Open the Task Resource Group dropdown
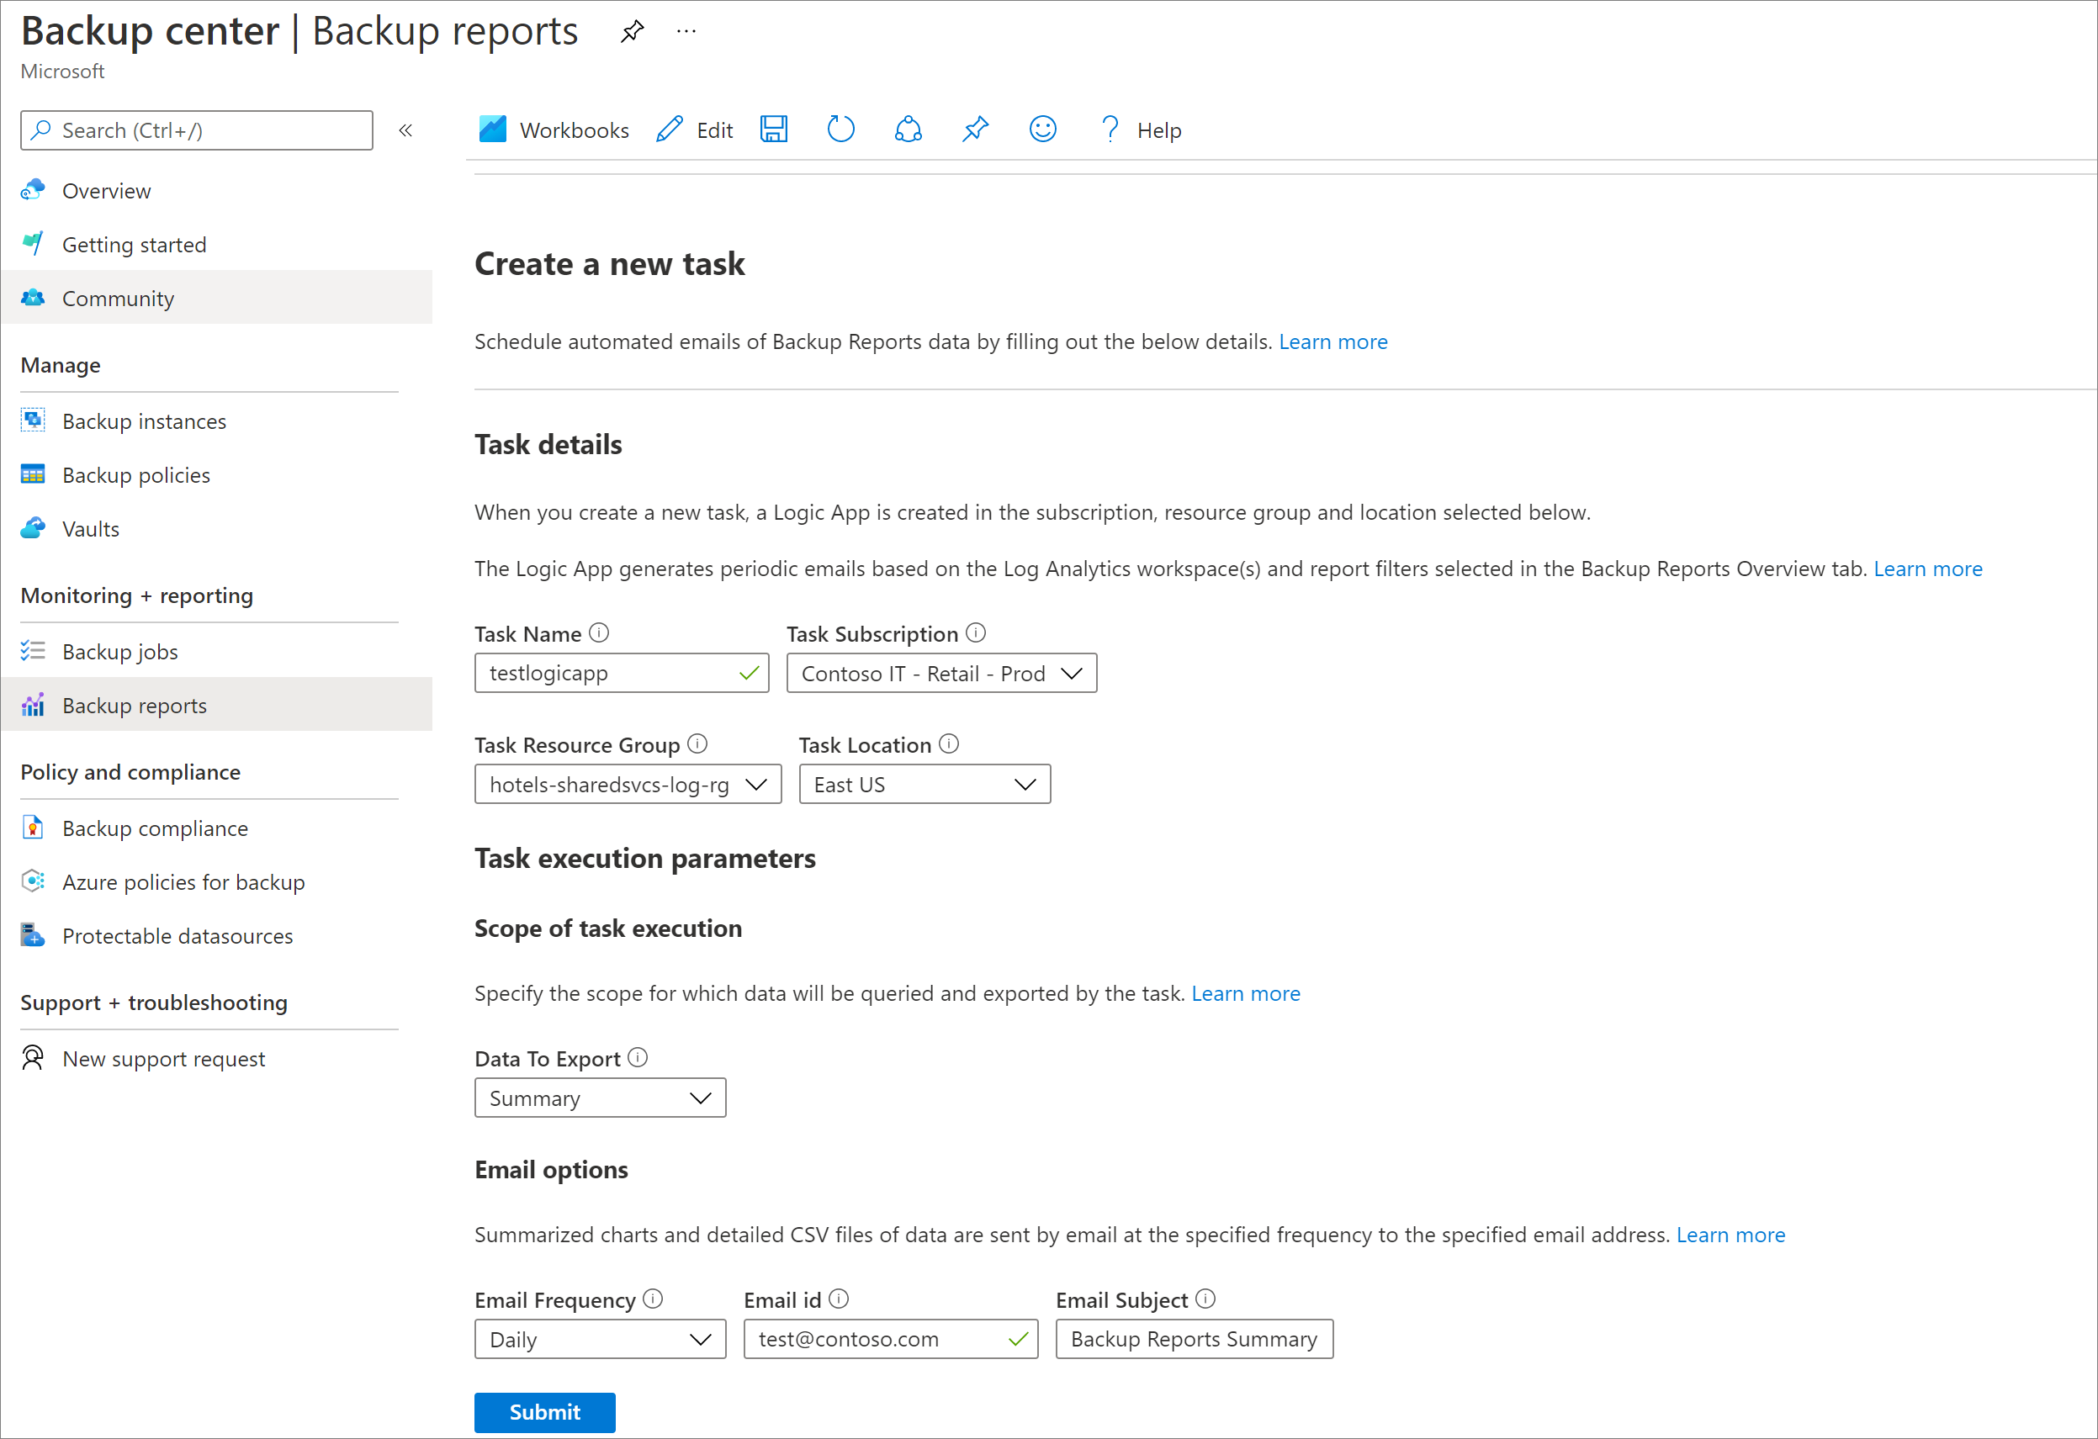Image resolution: width=2098 pixels, height=1439 pixels. point(628,785)
